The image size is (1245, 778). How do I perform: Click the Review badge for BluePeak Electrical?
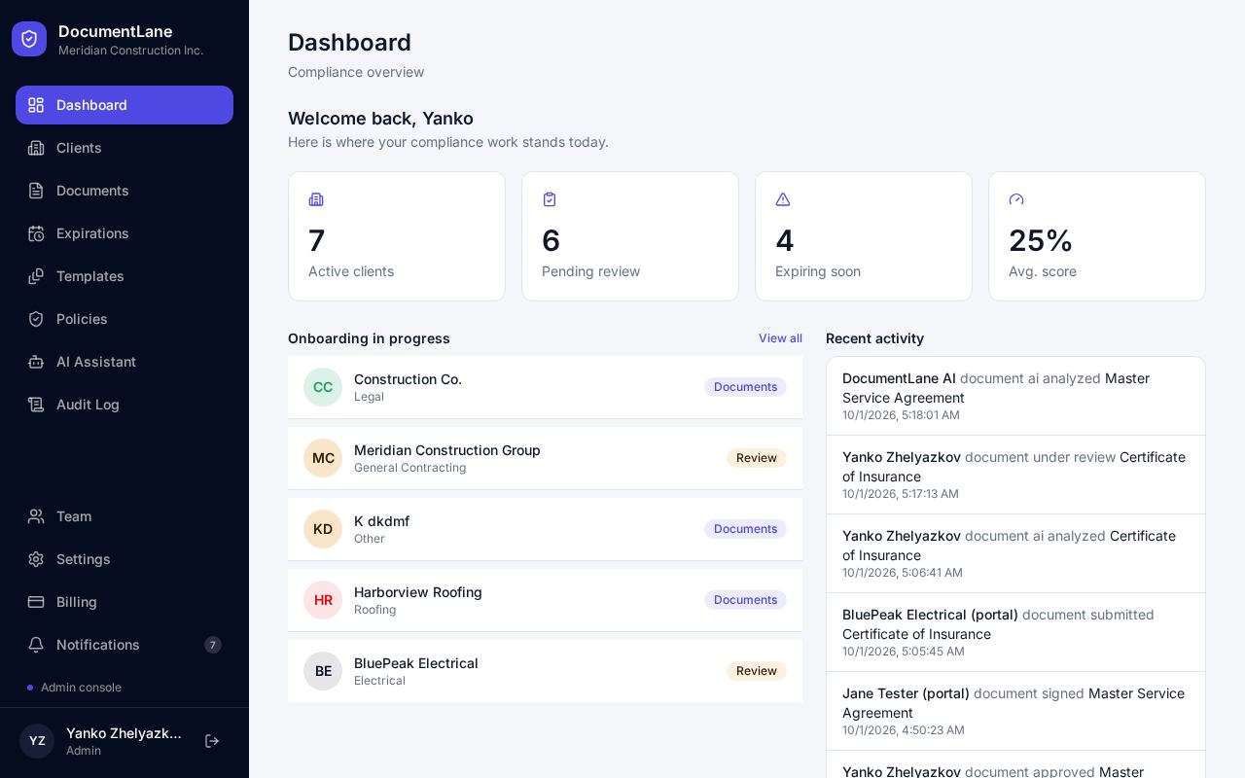pos(757,671)
